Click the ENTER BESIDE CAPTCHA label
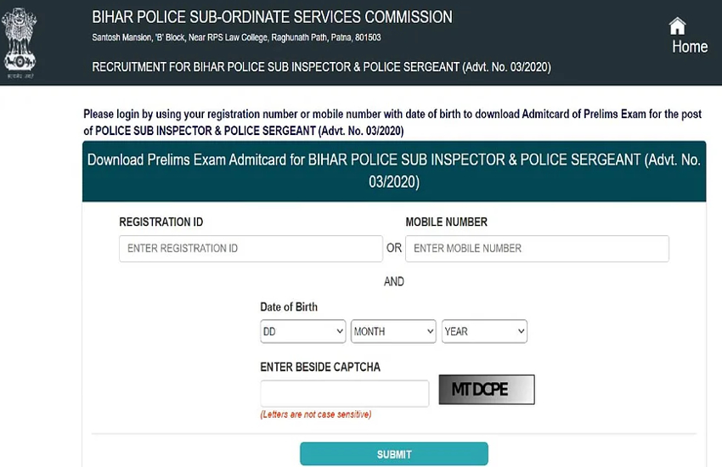The image size is (722, 467). (x=319, y=368)
